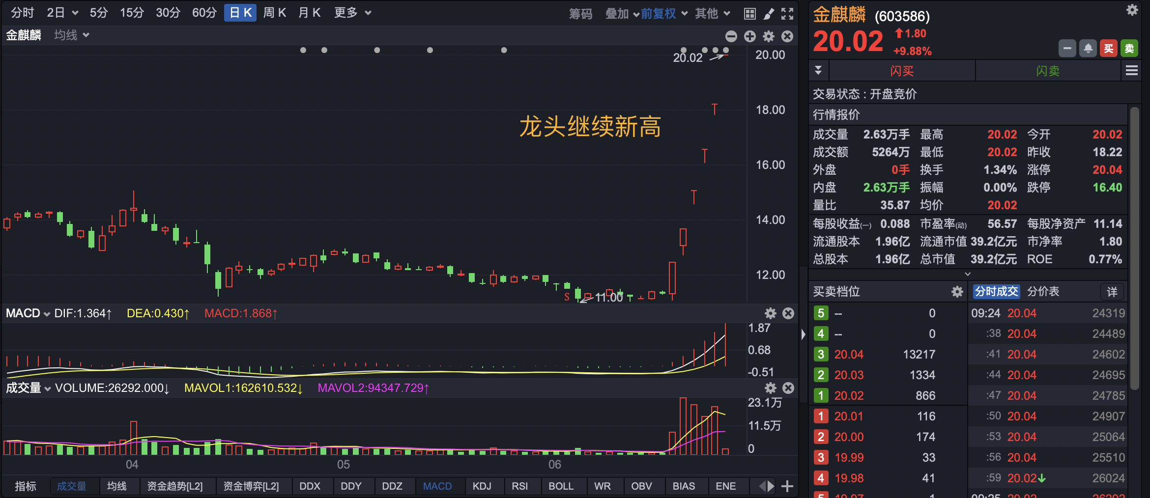Select the 资金趋势[L2] indicator tab
This screenshot has height=498, width=1150.
175,486
